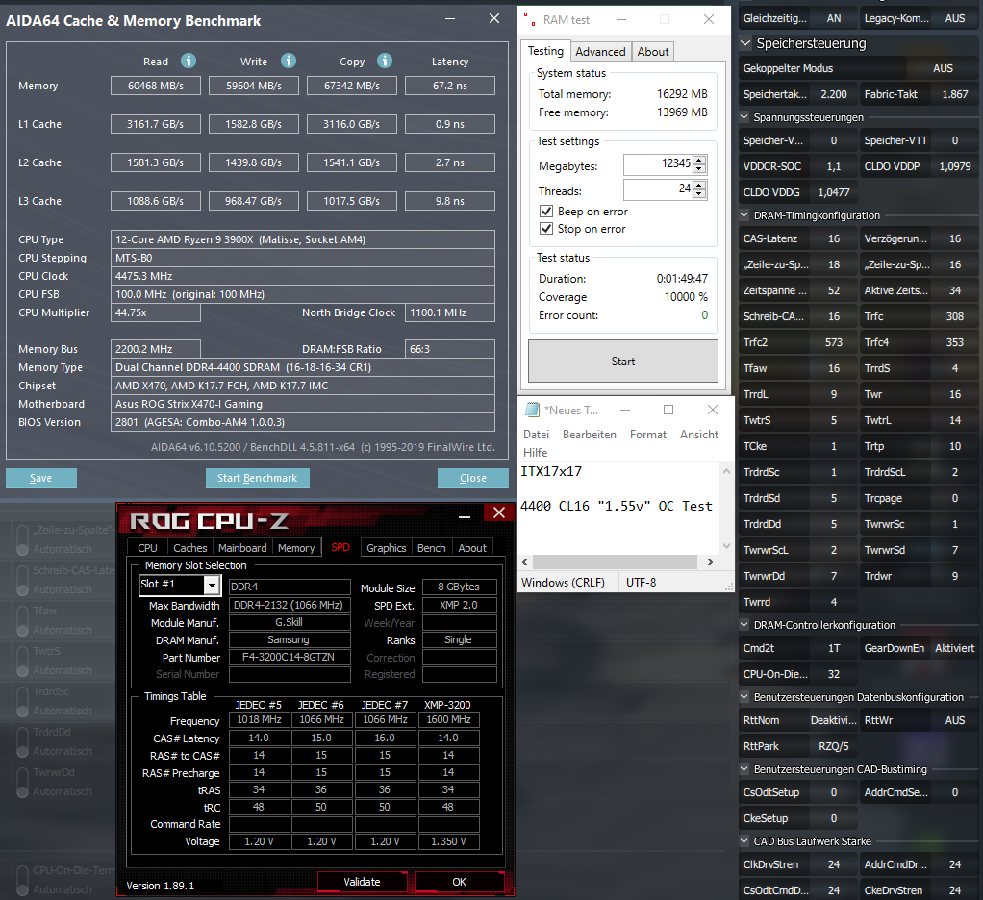This screenshot has width=983, height=900.
Task: Open the About tab in RAM test
Action: click(x=653, y=51)
